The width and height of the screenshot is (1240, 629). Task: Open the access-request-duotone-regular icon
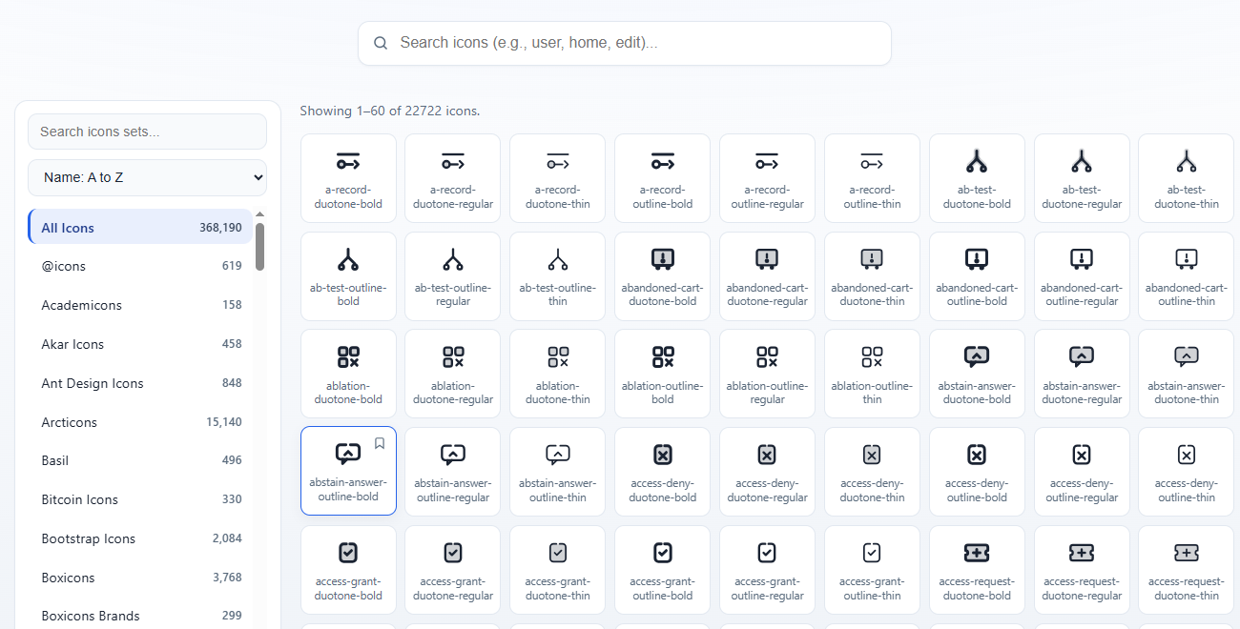[x=1082, y=570]
